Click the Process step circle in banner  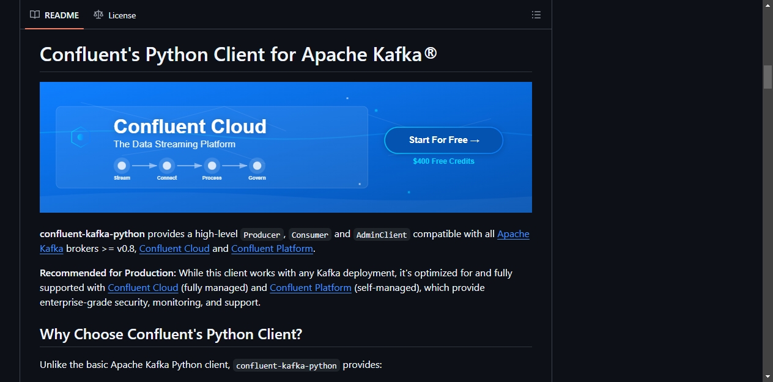click(x=212, y=166)
